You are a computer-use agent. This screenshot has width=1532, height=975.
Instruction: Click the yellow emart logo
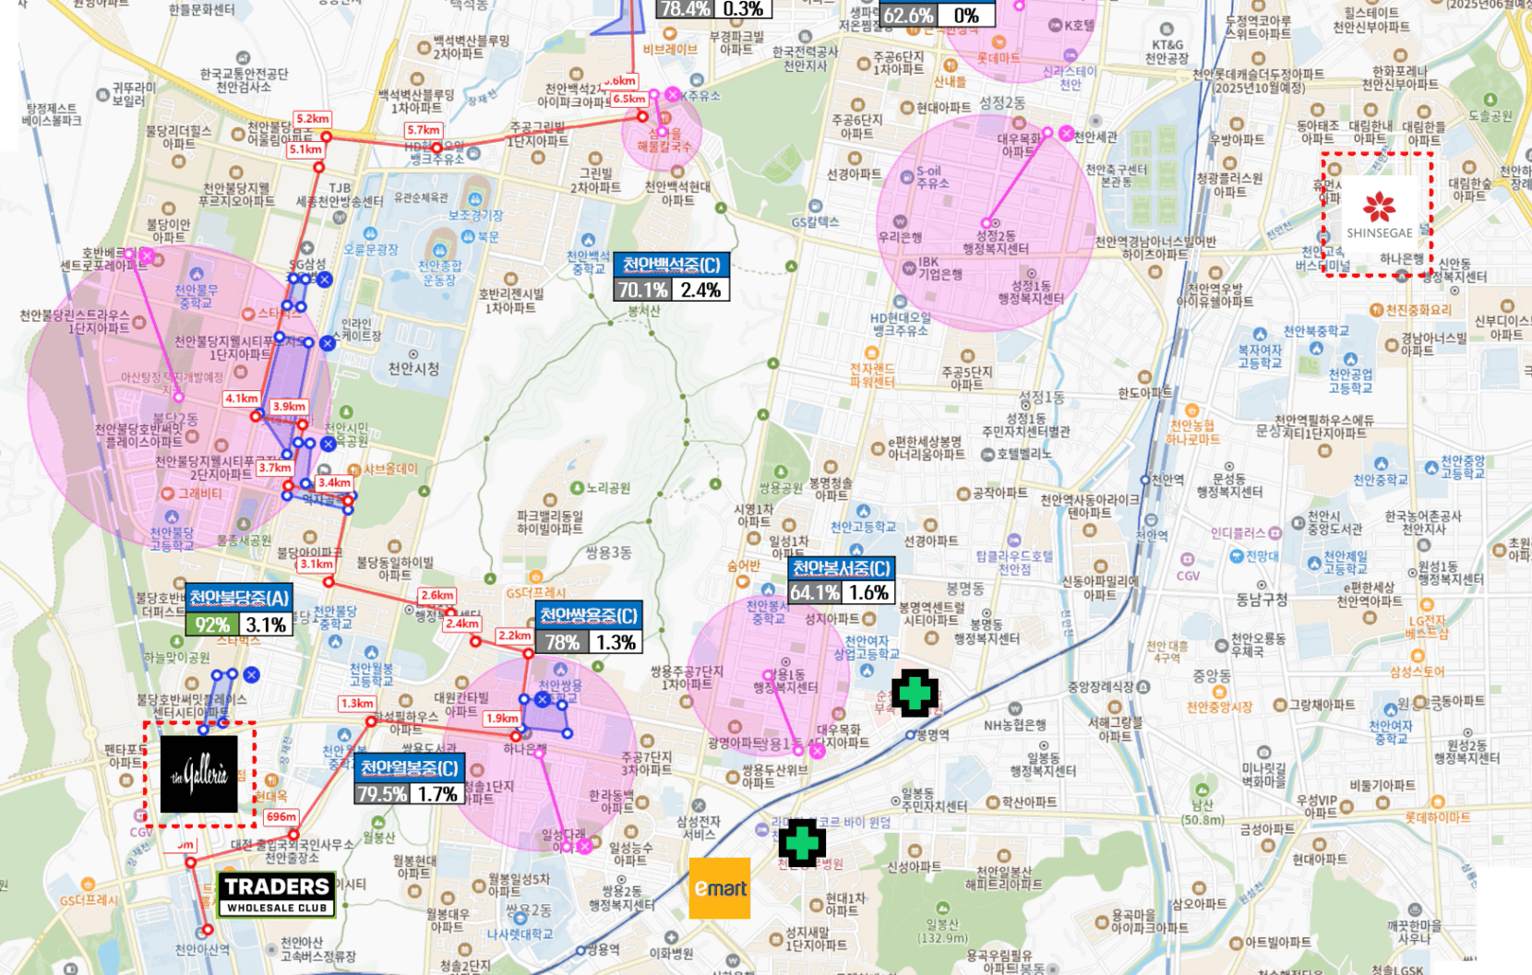click(x=720, y=888)
